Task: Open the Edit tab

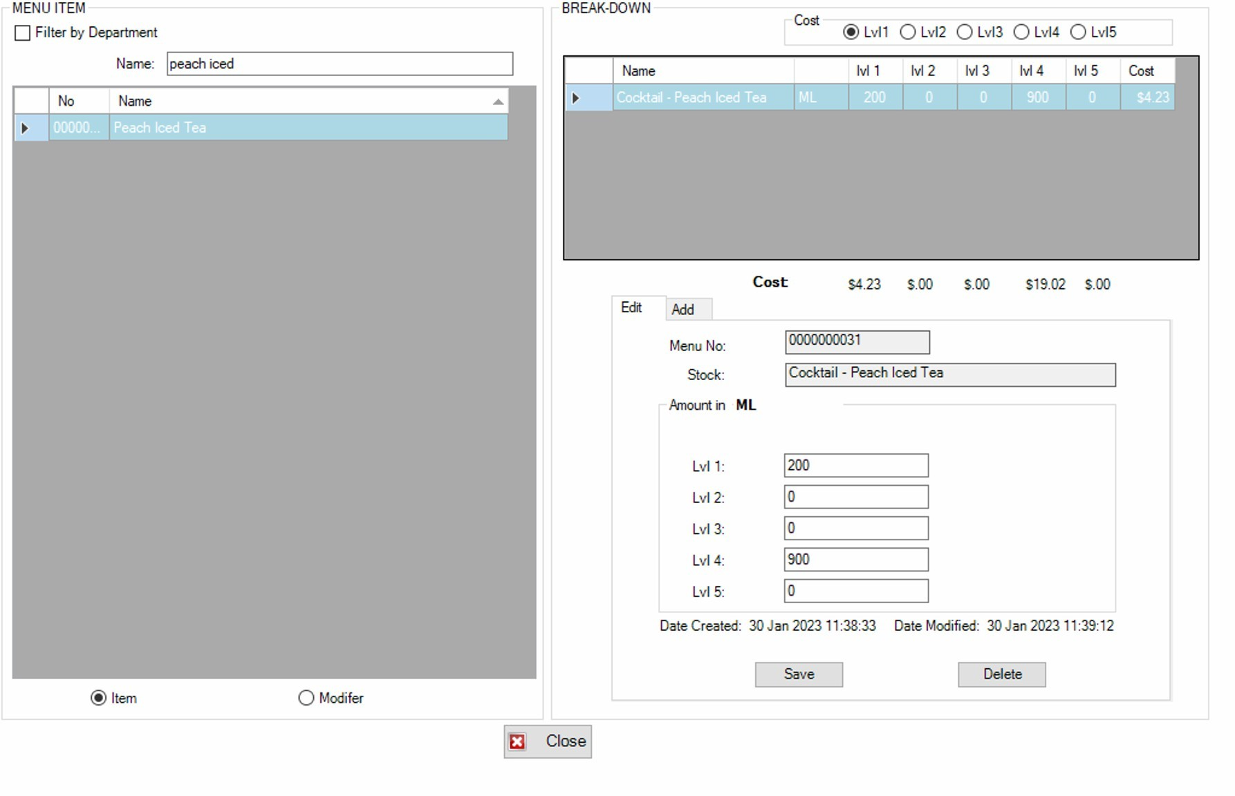Action: point(631,307)
